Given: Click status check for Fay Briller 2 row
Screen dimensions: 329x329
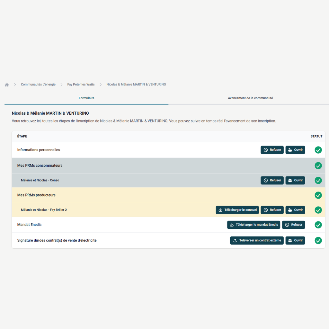Looking at the screenshot, I should [x=318, y=210].
